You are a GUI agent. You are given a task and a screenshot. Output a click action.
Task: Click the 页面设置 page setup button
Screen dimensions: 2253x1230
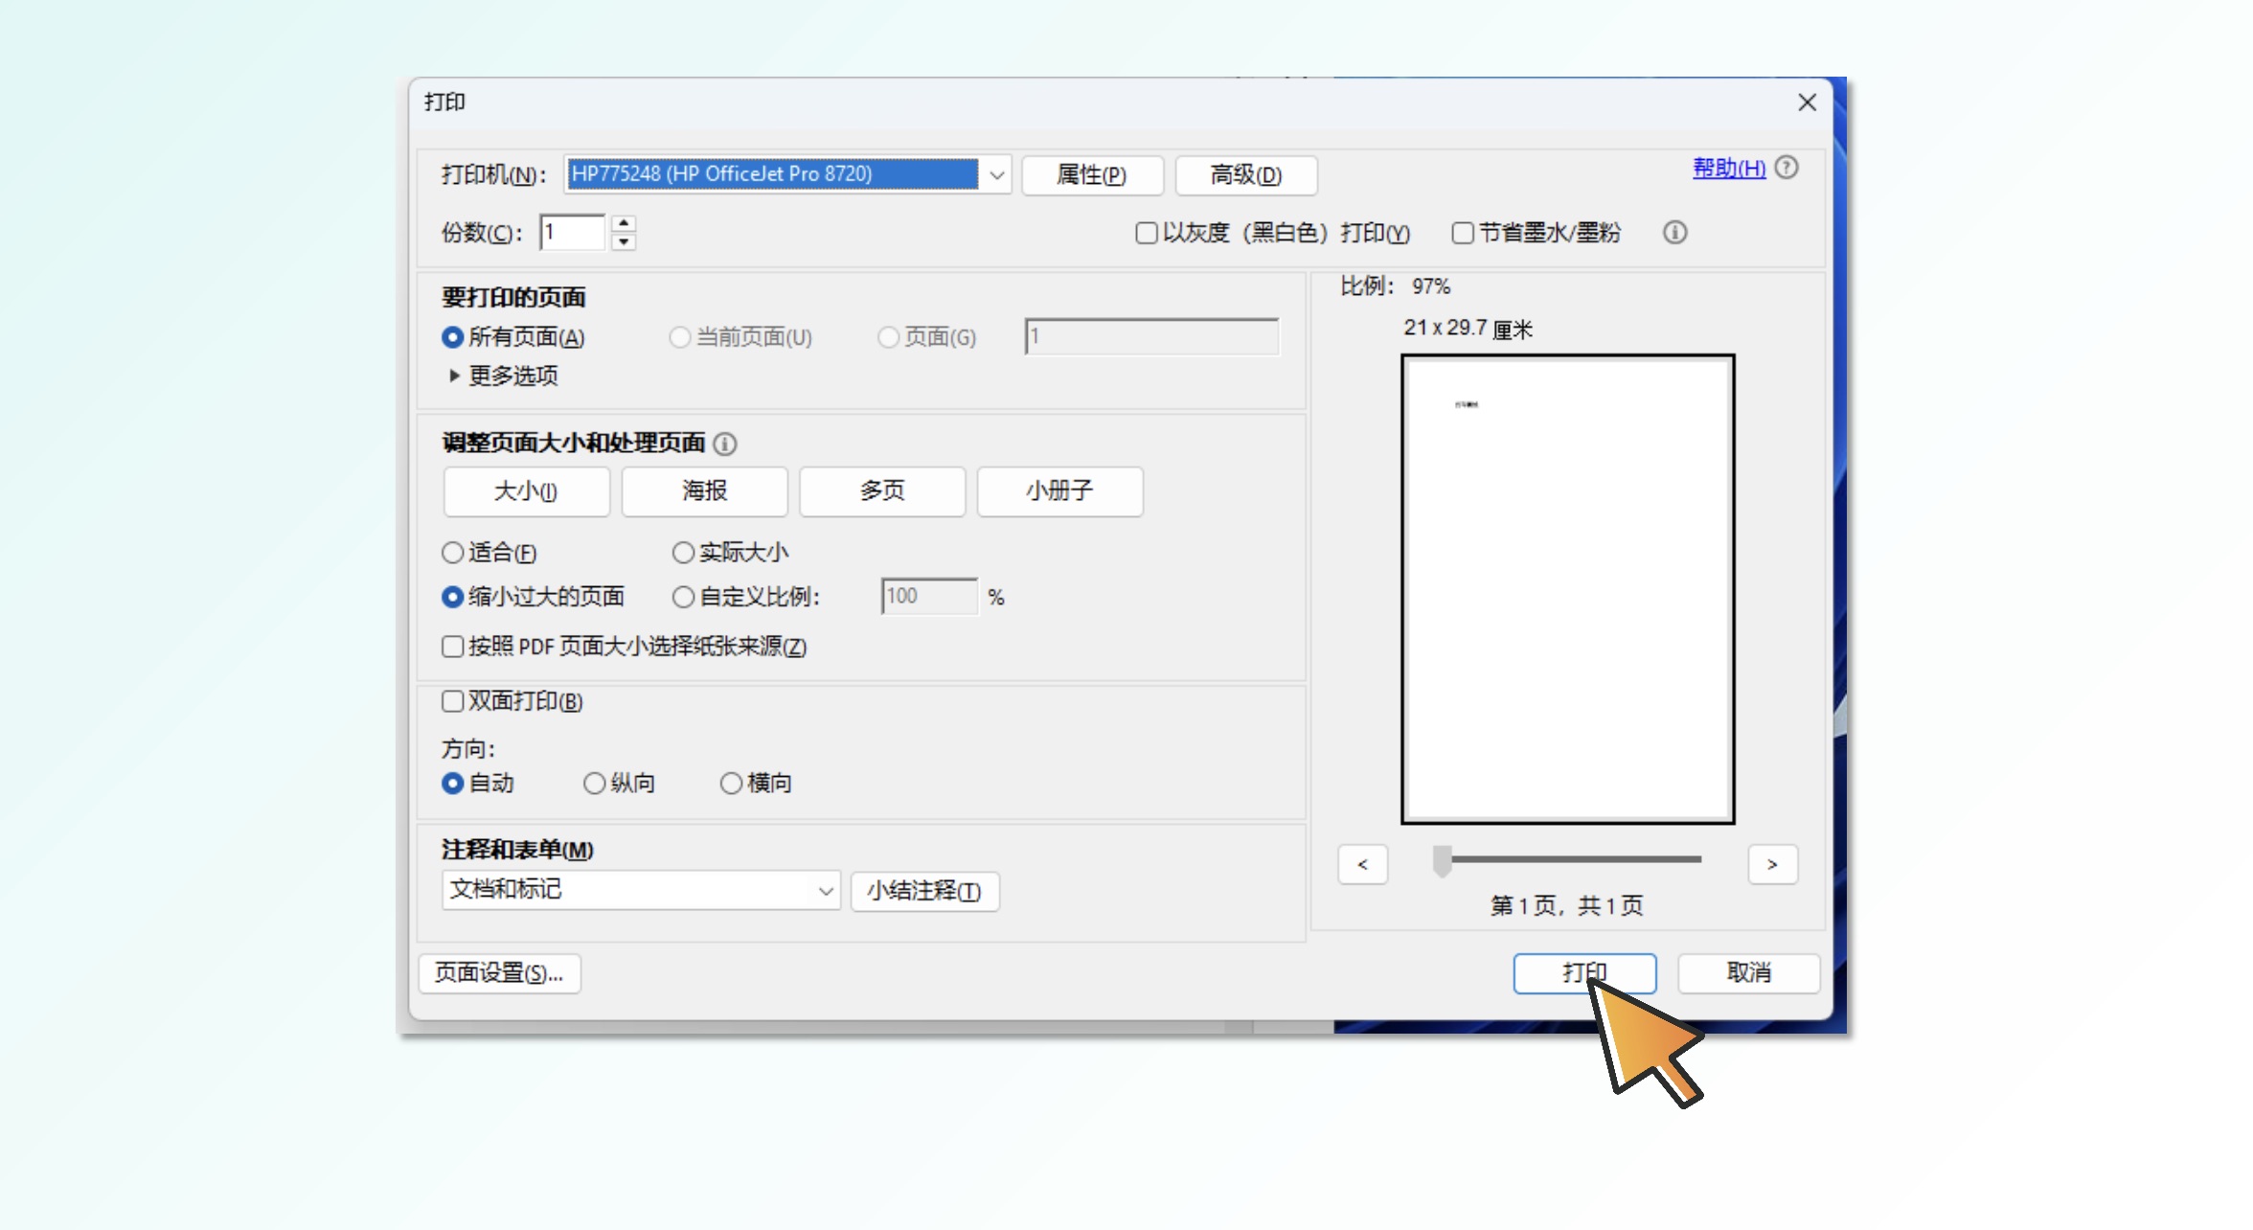[x=499, y=973]
